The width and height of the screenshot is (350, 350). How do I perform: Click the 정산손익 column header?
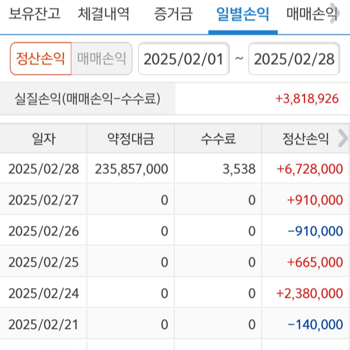[x=303, y=139]
